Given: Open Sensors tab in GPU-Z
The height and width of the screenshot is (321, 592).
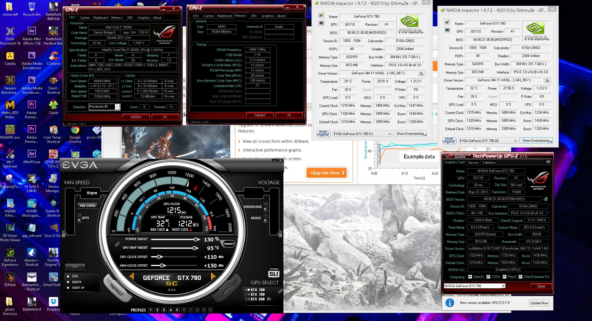Looking at the screenshot, I should (x=473, y=163).
